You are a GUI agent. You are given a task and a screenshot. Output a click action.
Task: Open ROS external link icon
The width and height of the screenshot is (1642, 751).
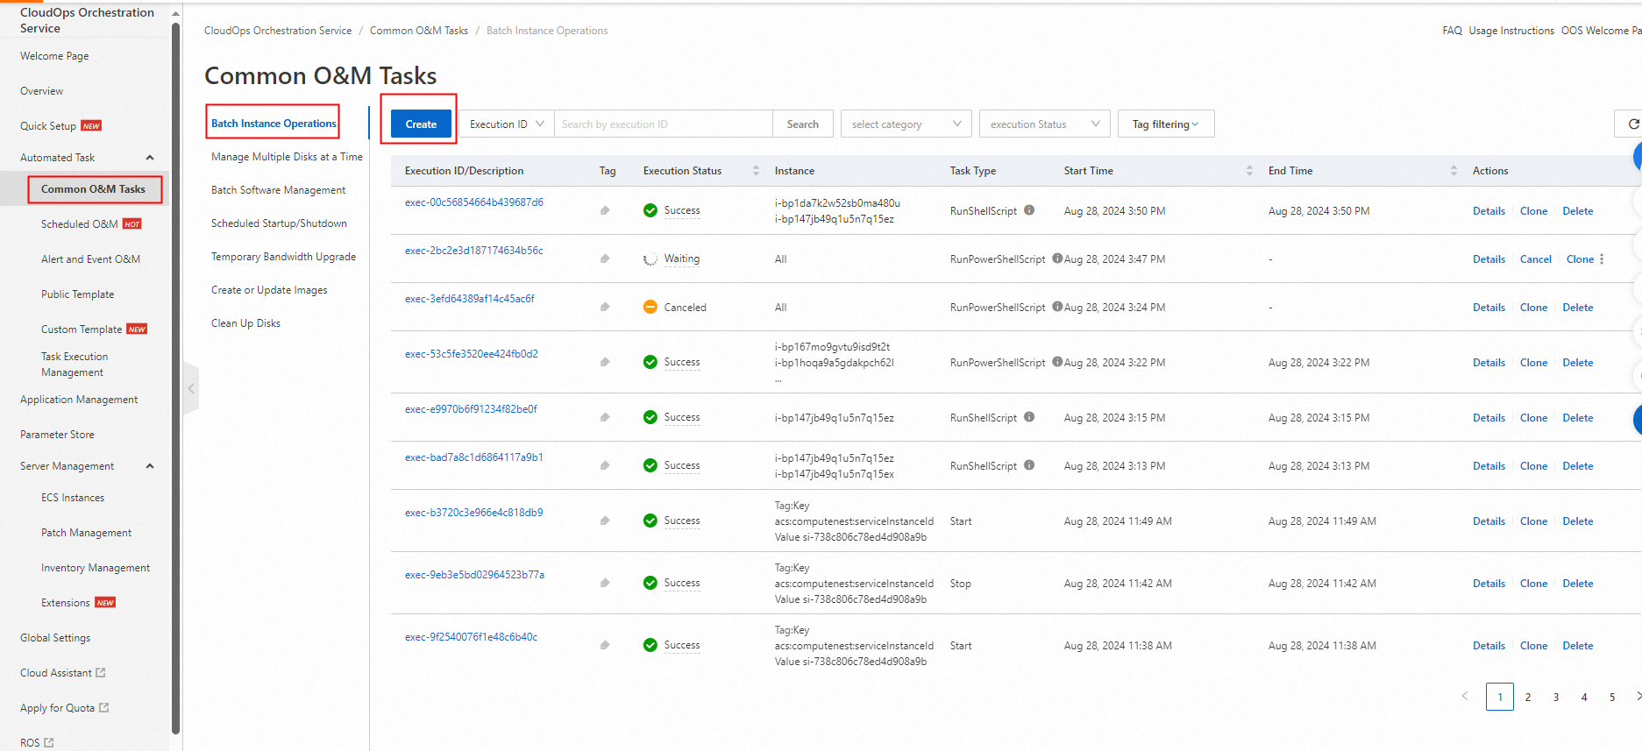point(49,743)
